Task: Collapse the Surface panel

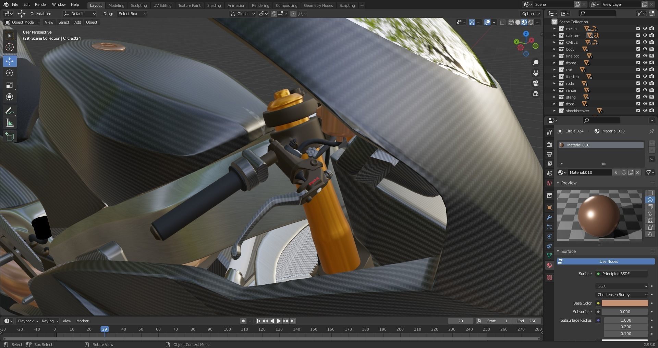Action: (558, 252)
